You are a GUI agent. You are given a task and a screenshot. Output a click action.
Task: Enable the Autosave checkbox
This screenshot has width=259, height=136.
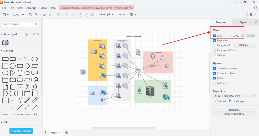pos(214,83)
